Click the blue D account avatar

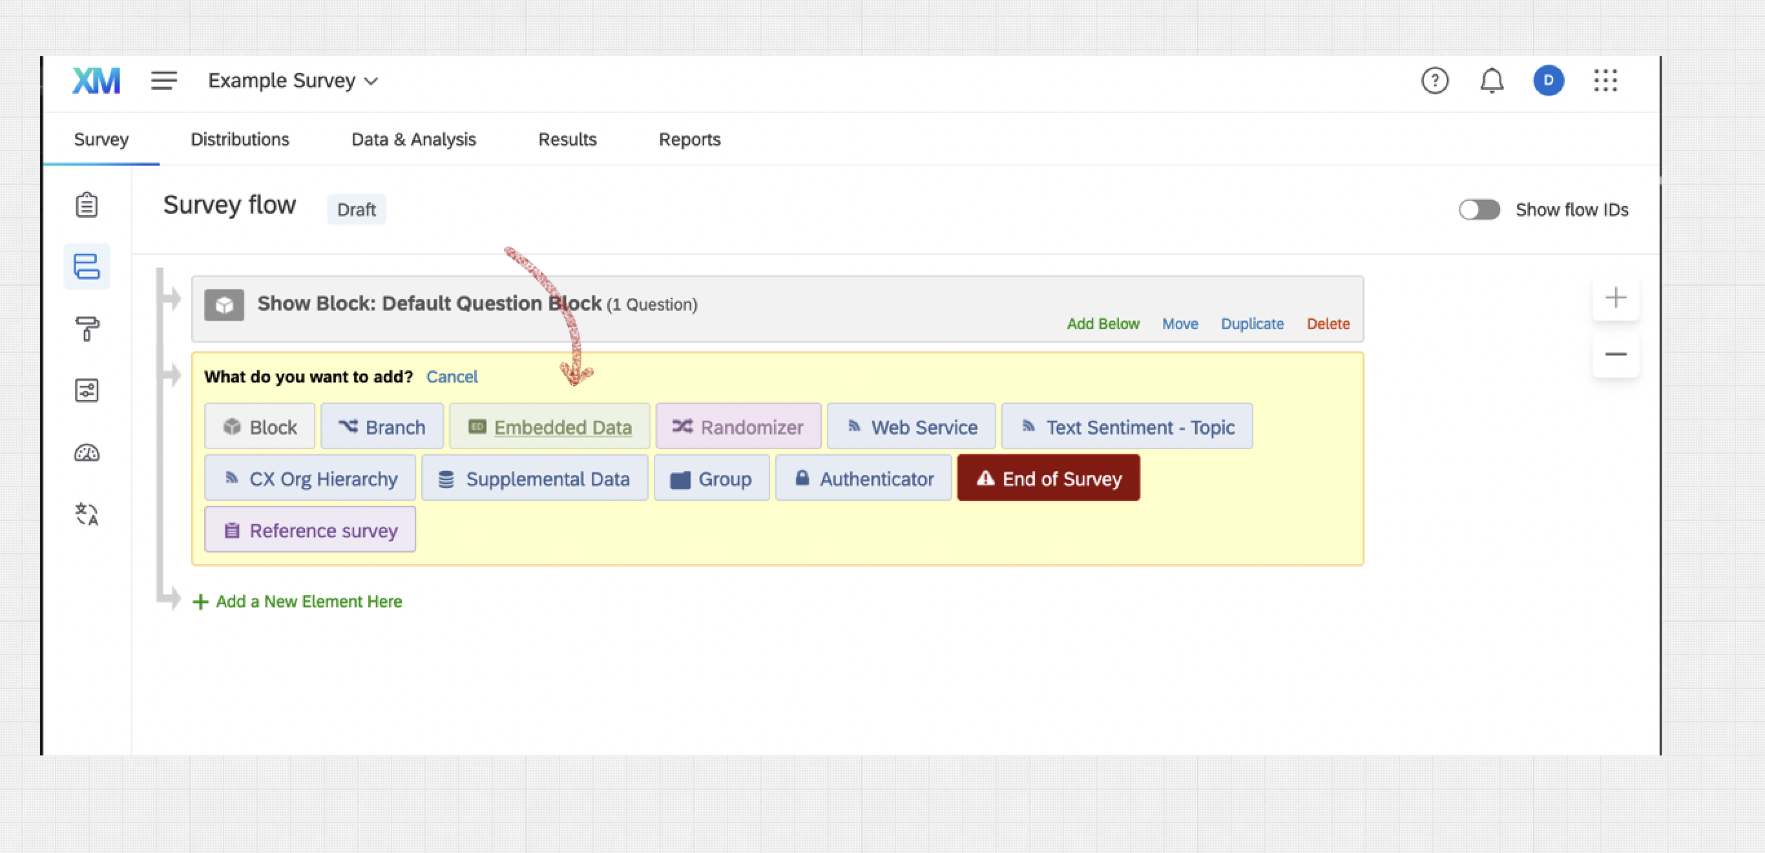tap(1548, 81)
